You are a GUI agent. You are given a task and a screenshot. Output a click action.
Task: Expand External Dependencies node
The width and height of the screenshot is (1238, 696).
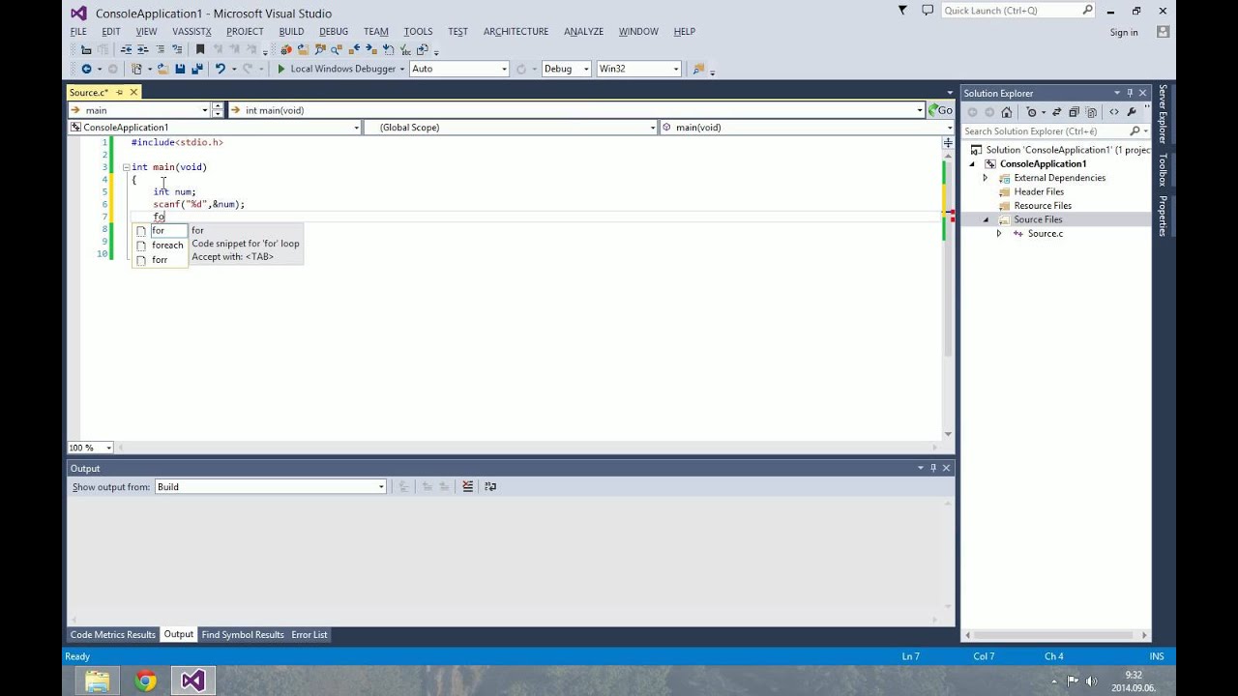tap(986, 178)
